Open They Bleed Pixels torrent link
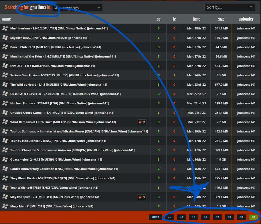The width and height of the screenshot is (261, 224). point(63,178)
